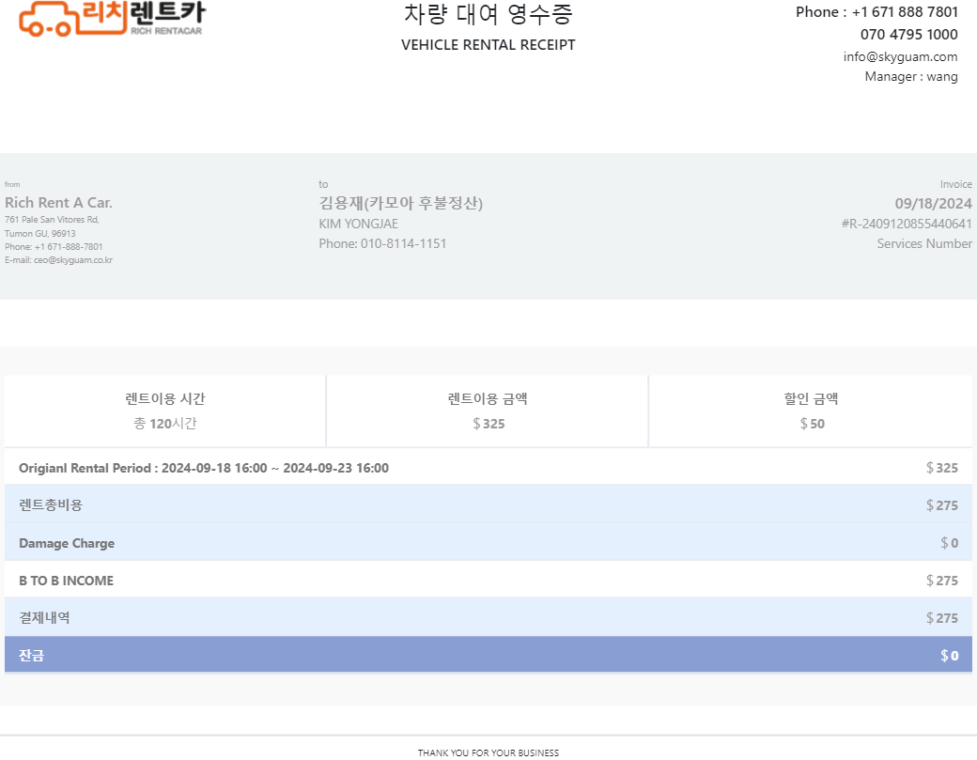Click the E-mail ceo@skyguam.co.kr line

(x=58, y=260)
